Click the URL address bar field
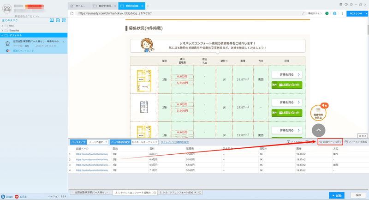 pos(188,13)
